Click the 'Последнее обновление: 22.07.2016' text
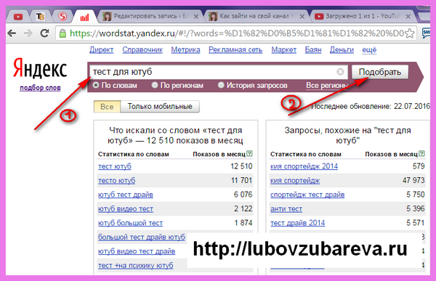 371,107
